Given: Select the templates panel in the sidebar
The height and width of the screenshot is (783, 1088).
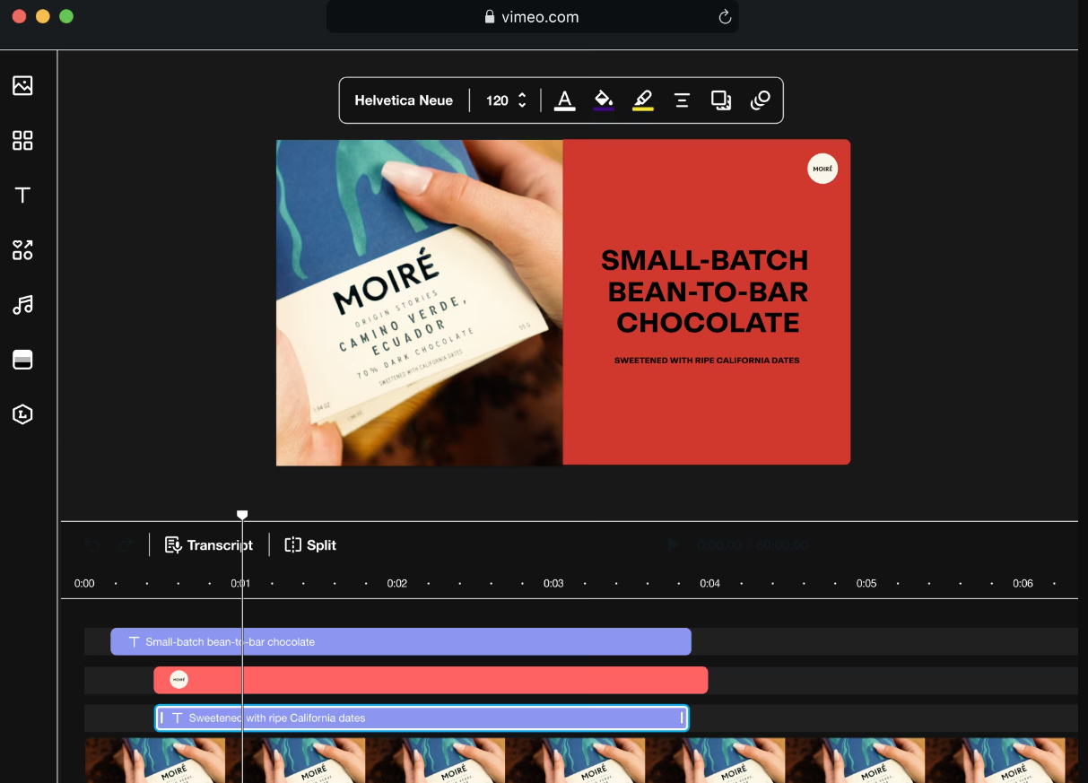Looking at the screenshot, I should pos(22,140).
